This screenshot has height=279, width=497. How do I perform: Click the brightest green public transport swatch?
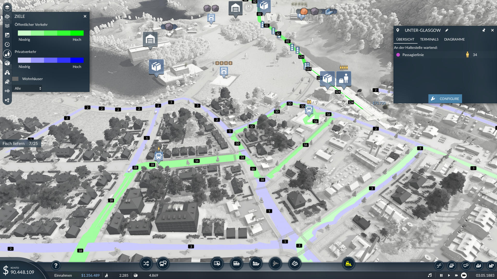coord(77,33)
